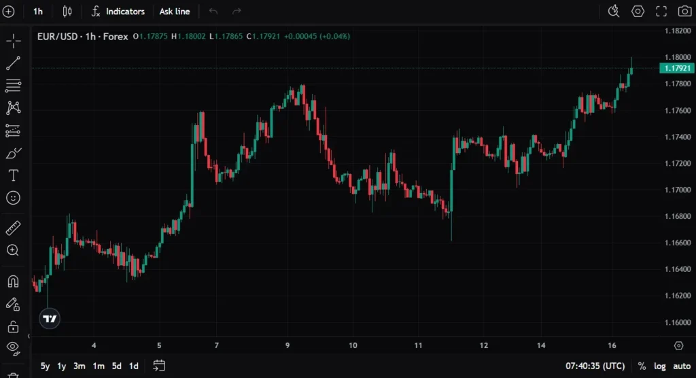The width and height of the screenshot is (696, 378).
Task: Toggle auto scale mode
Action: coord(682,366)
